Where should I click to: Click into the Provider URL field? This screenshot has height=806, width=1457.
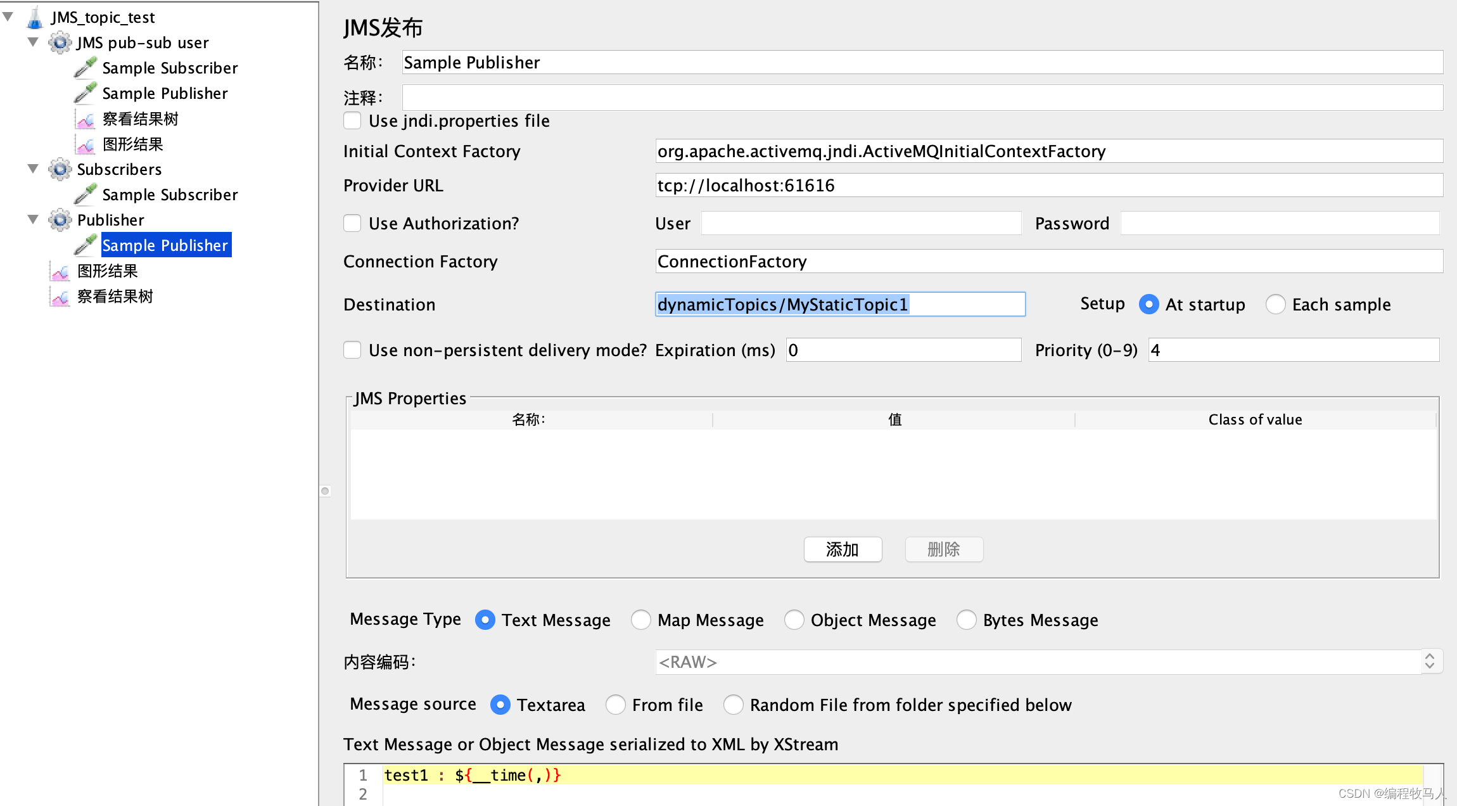pos(1048,186)
